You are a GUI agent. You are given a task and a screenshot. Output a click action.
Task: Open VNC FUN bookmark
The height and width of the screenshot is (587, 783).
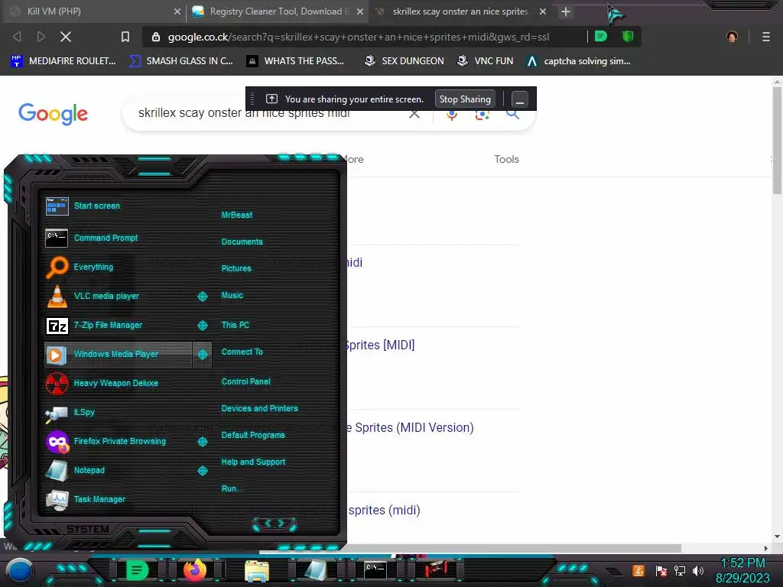tap(486, 61)
